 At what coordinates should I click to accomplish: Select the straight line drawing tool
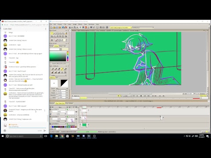55,33
